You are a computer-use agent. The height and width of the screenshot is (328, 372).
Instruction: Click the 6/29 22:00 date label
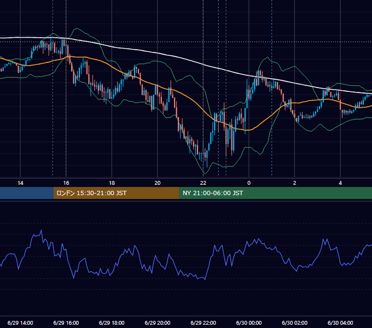pos(204,323)
